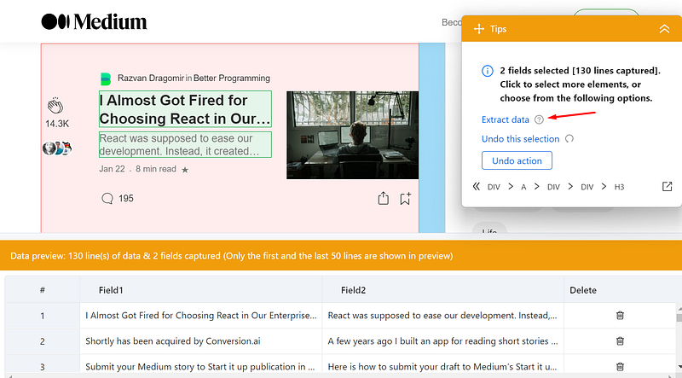Delete row 1 with the trash icon
The height and width of the screenshot is (378, 682).
click(621, 316)
